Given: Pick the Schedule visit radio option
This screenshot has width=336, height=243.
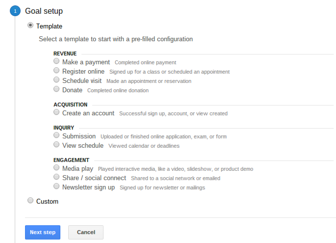Looking at the screenshot, I should 56,80.
